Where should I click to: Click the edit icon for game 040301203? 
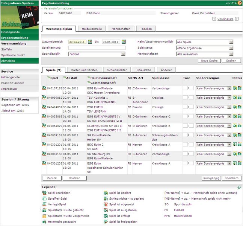coord(44,163)
